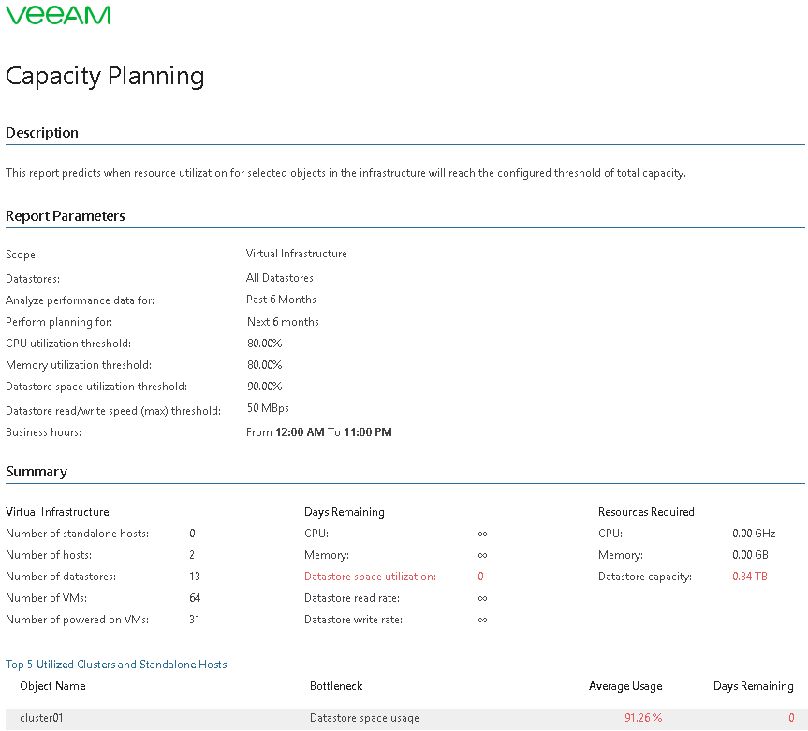Click the Report Parameters section heading
The width and height of the screenshot is (808, 731).
(66, 216)
